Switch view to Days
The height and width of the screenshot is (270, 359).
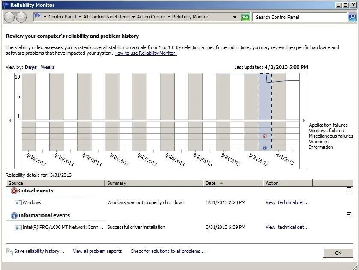coord(31,67)
